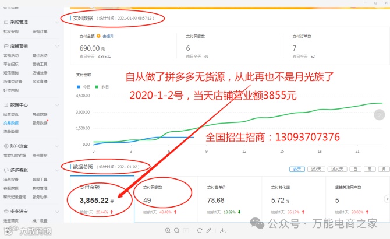Open 服务数据 with the red dot
This screenshot has height=239, width=390.
[40, 123]
